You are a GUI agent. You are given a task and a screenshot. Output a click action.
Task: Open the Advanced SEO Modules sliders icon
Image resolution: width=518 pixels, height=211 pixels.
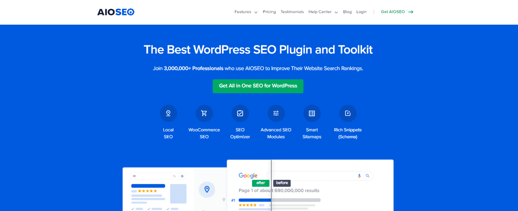click(276, 113)
